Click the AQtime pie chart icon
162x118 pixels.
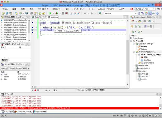click(x=146, y=13)
